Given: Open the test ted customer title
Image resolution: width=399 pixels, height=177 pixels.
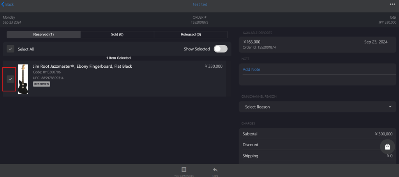Looking at the screenshot, I should coord(200,4).
